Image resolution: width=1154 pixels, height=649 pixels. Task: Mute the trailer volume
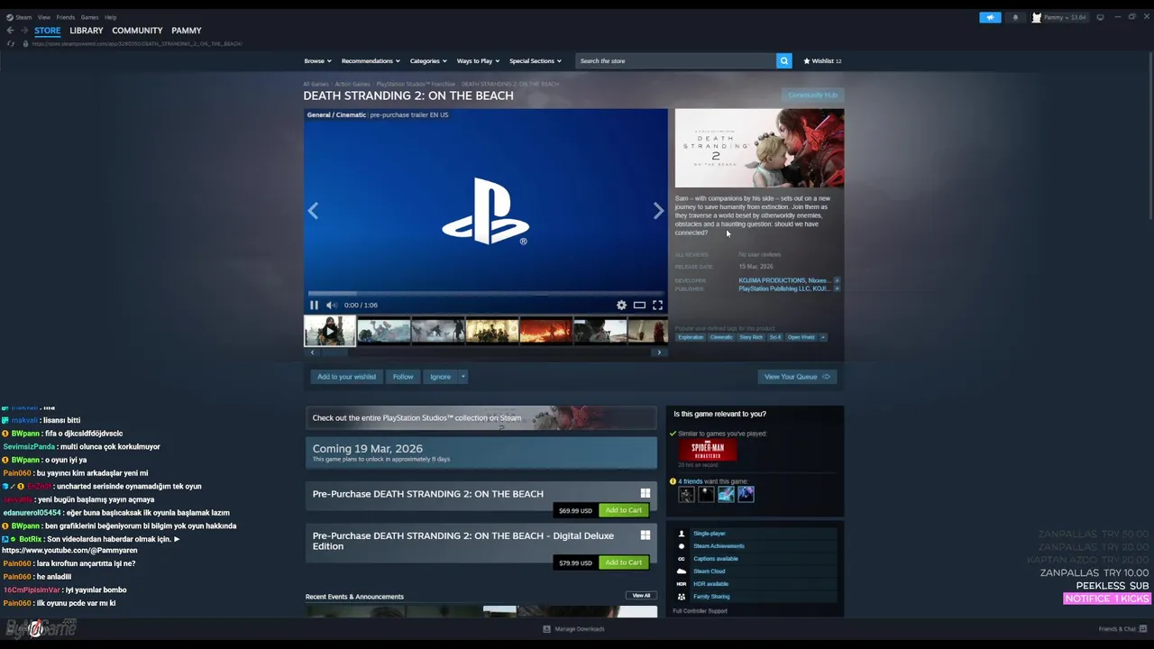tap(331, 305)
